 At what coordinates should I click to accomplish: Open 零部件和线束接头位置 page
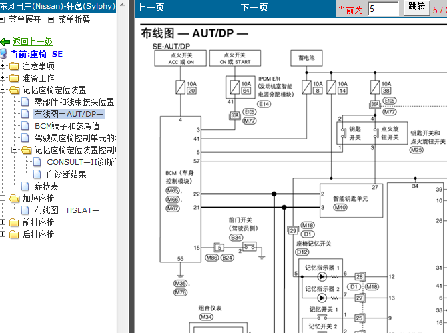pyautogui.click(x=74, y=102)
